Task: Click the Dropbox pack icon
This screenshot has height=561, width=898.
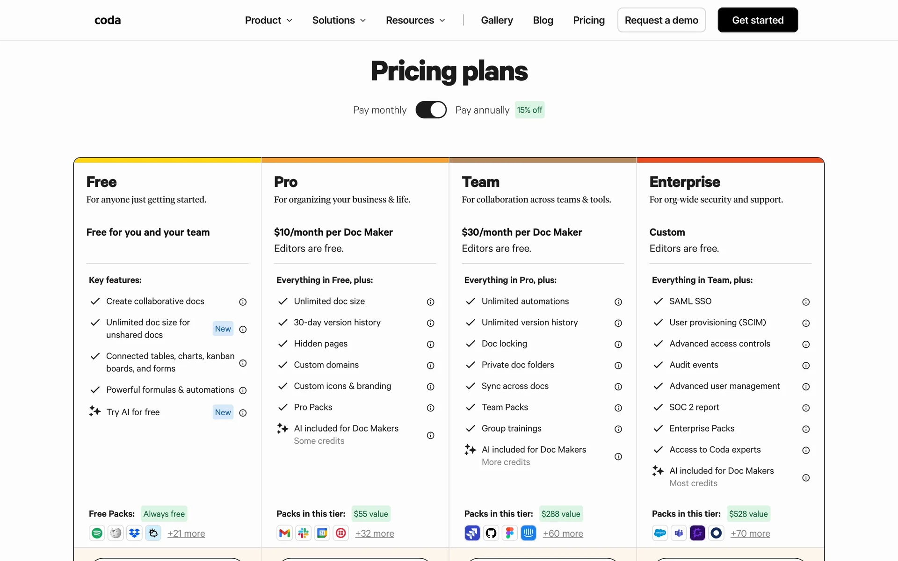Action: [x=134, y=533]
